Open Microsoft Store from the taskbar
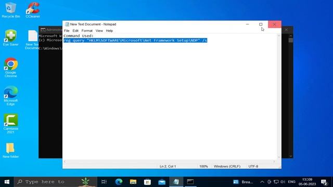Screen dimensions: 333x187 tap(147, 182)
